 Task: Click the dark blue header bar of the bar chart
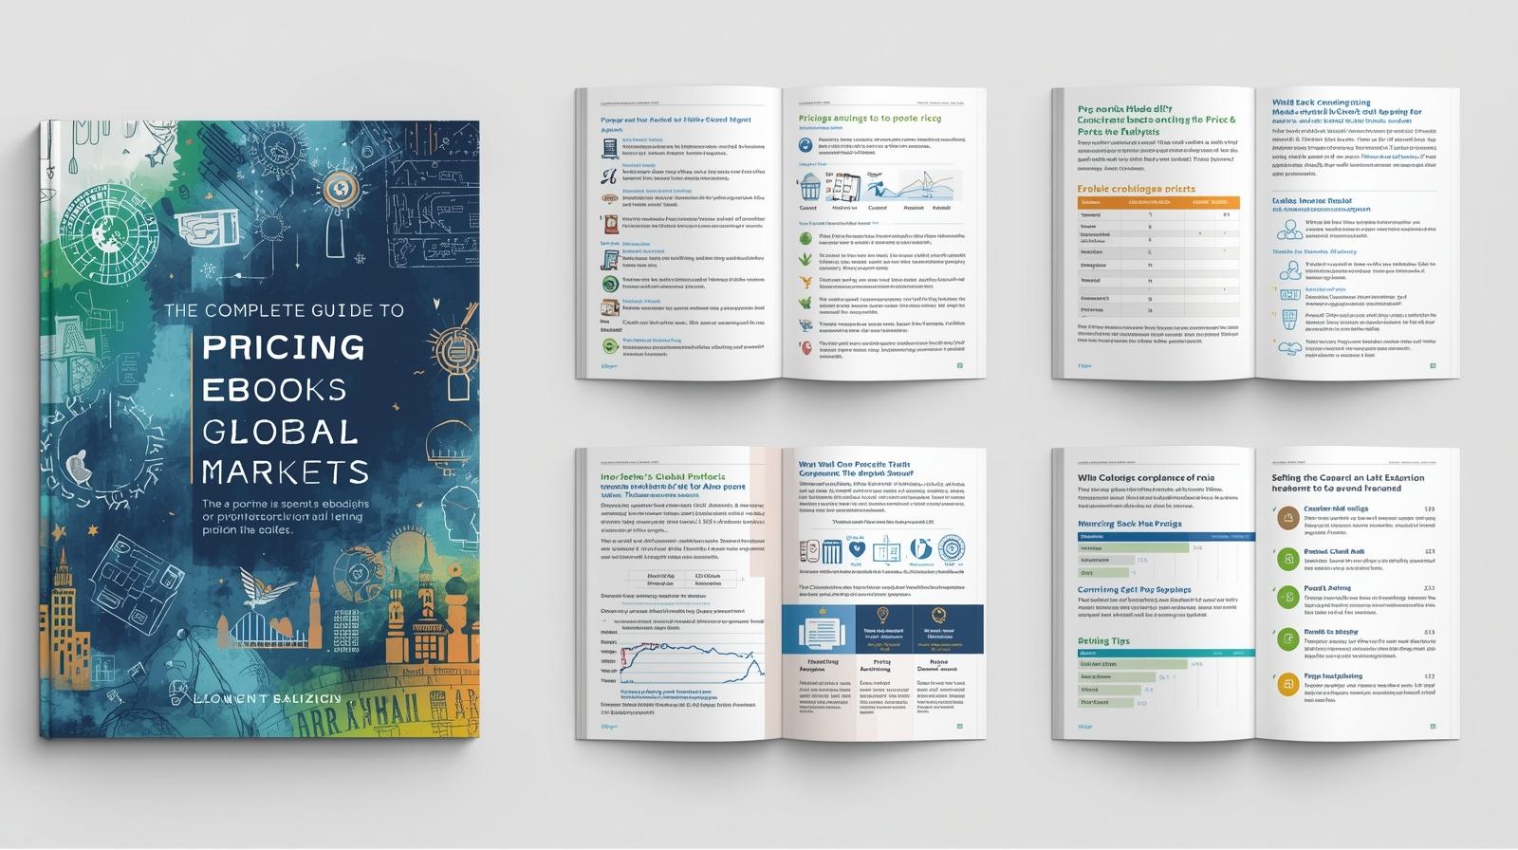point(1166,537)
